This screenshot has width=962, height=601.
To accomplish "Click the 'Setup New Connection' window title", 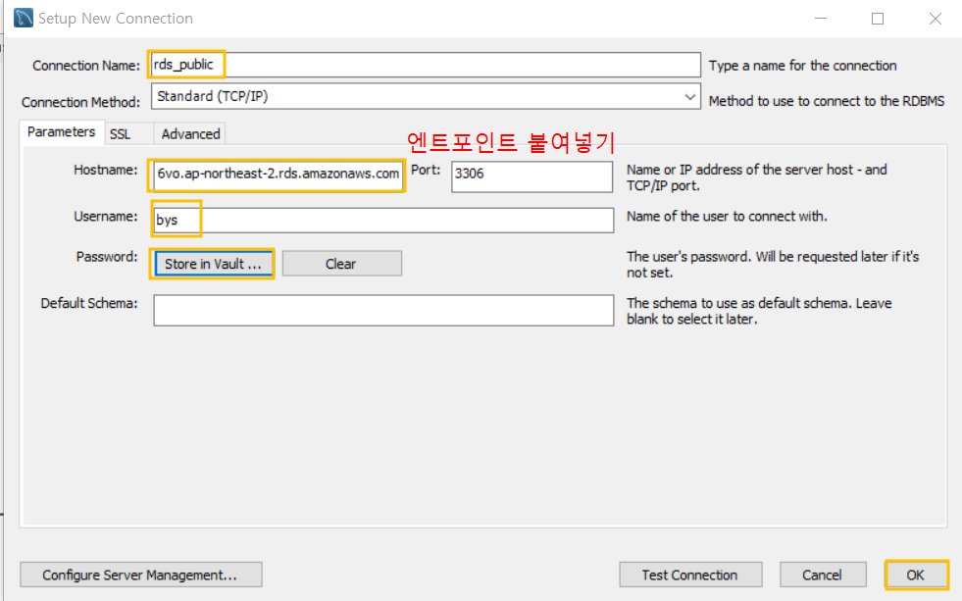I will pos(116,19).
